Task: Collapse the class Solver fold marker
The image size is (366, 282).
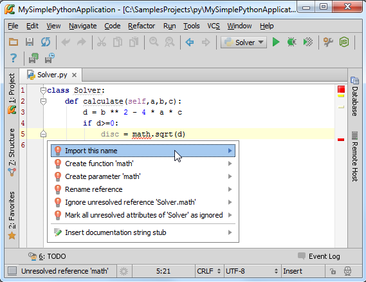Action: pos(43,90)
